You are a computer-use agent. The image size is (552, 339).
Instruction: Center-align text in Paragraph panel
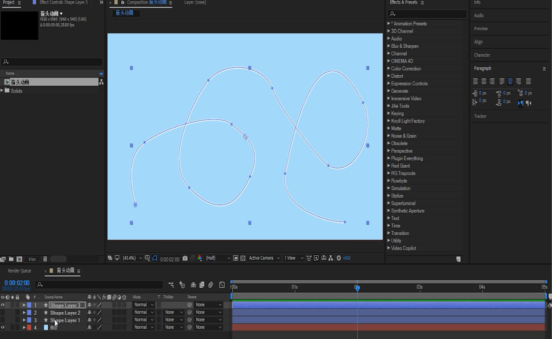[484, 82]
